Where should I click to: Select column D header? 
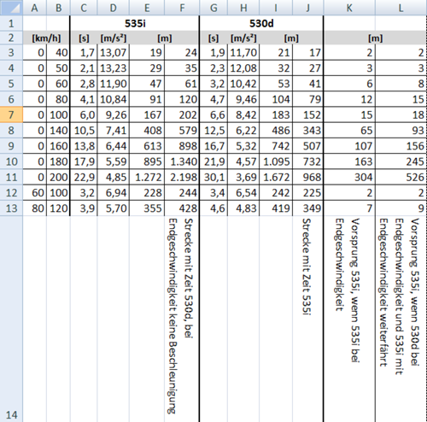click(x=113, y=8)
